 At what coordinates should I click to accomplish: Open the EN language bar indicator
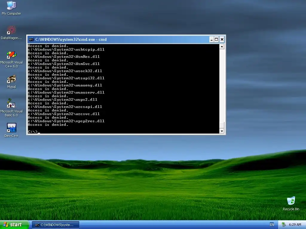(x=272, y=225)
